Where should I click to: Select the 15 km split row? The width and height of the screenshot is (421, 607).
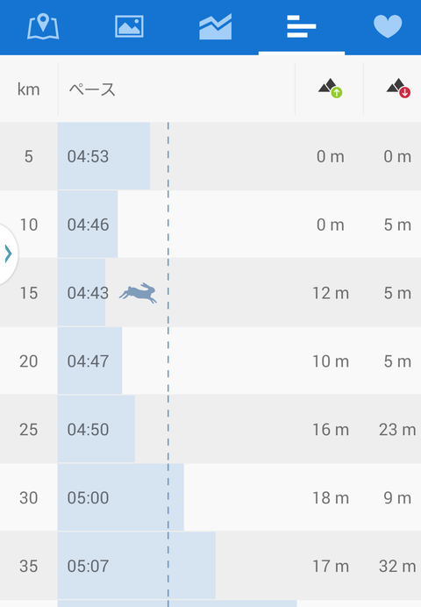coord(210,293)
